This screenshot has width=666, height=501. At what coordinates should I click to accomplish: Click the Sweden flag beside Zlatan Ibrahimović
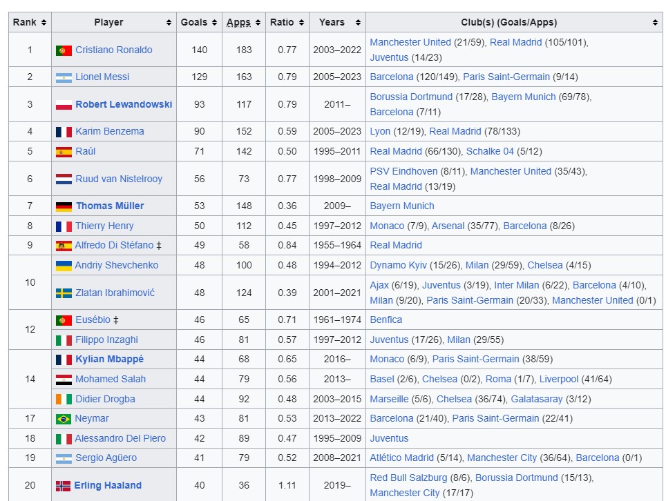click(64, 293)
